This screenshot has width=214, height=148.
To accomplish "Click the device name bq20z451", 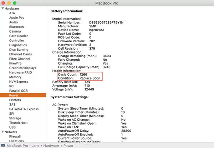I will [x=97, y=30].
